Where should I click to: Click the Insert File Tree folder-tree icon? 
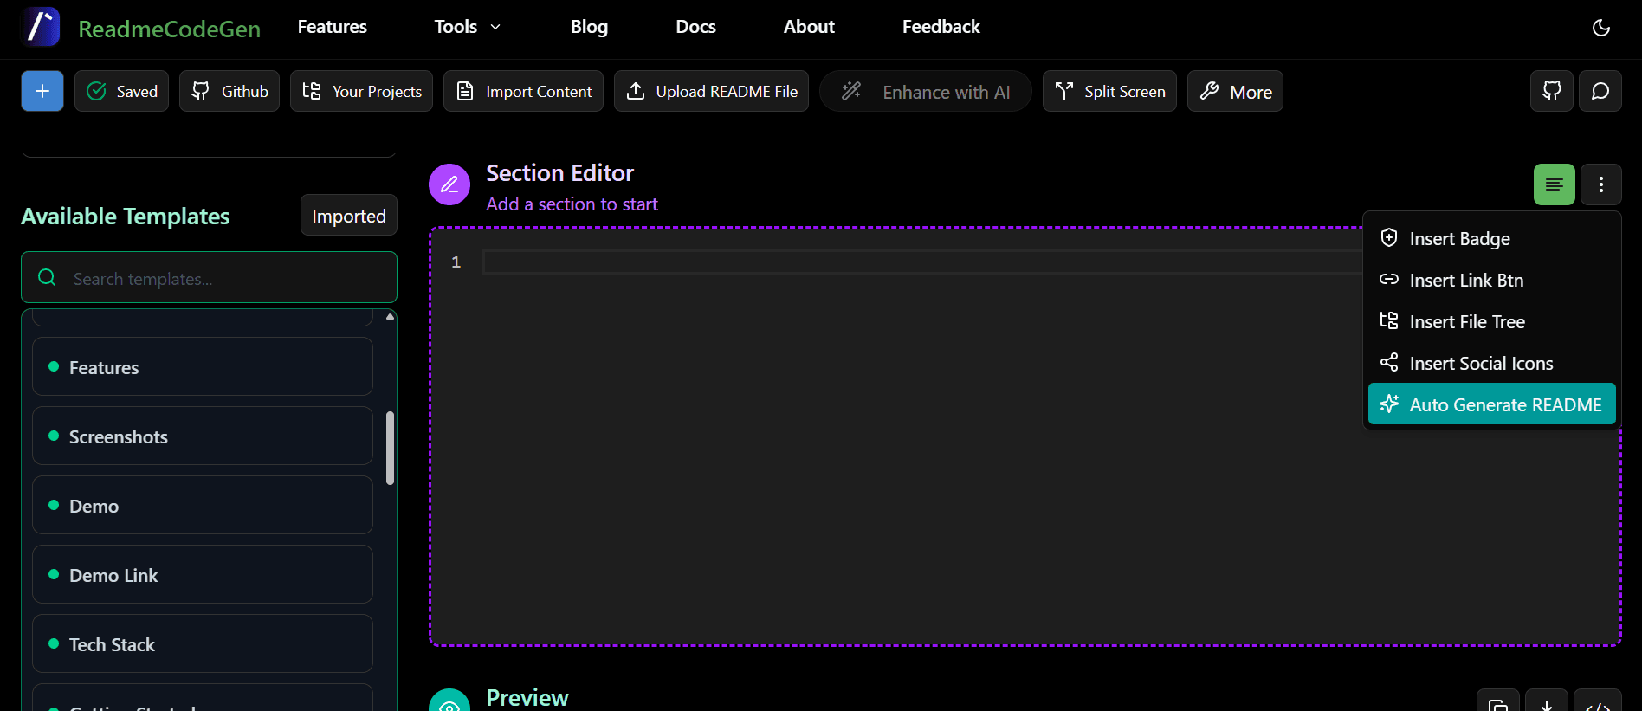(x=1389, y=320)
